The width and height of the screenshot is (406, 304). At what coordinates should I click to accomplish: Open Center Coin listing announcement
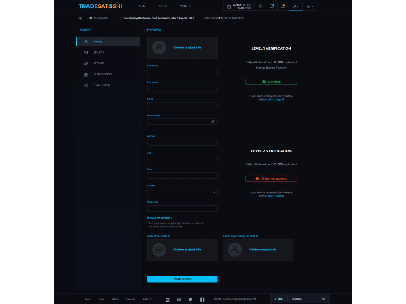pyautogui.click(x=224, y=18)
